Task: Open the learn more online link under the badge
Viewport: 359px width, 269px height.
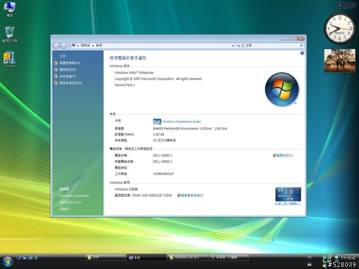Action: (288, 204)
